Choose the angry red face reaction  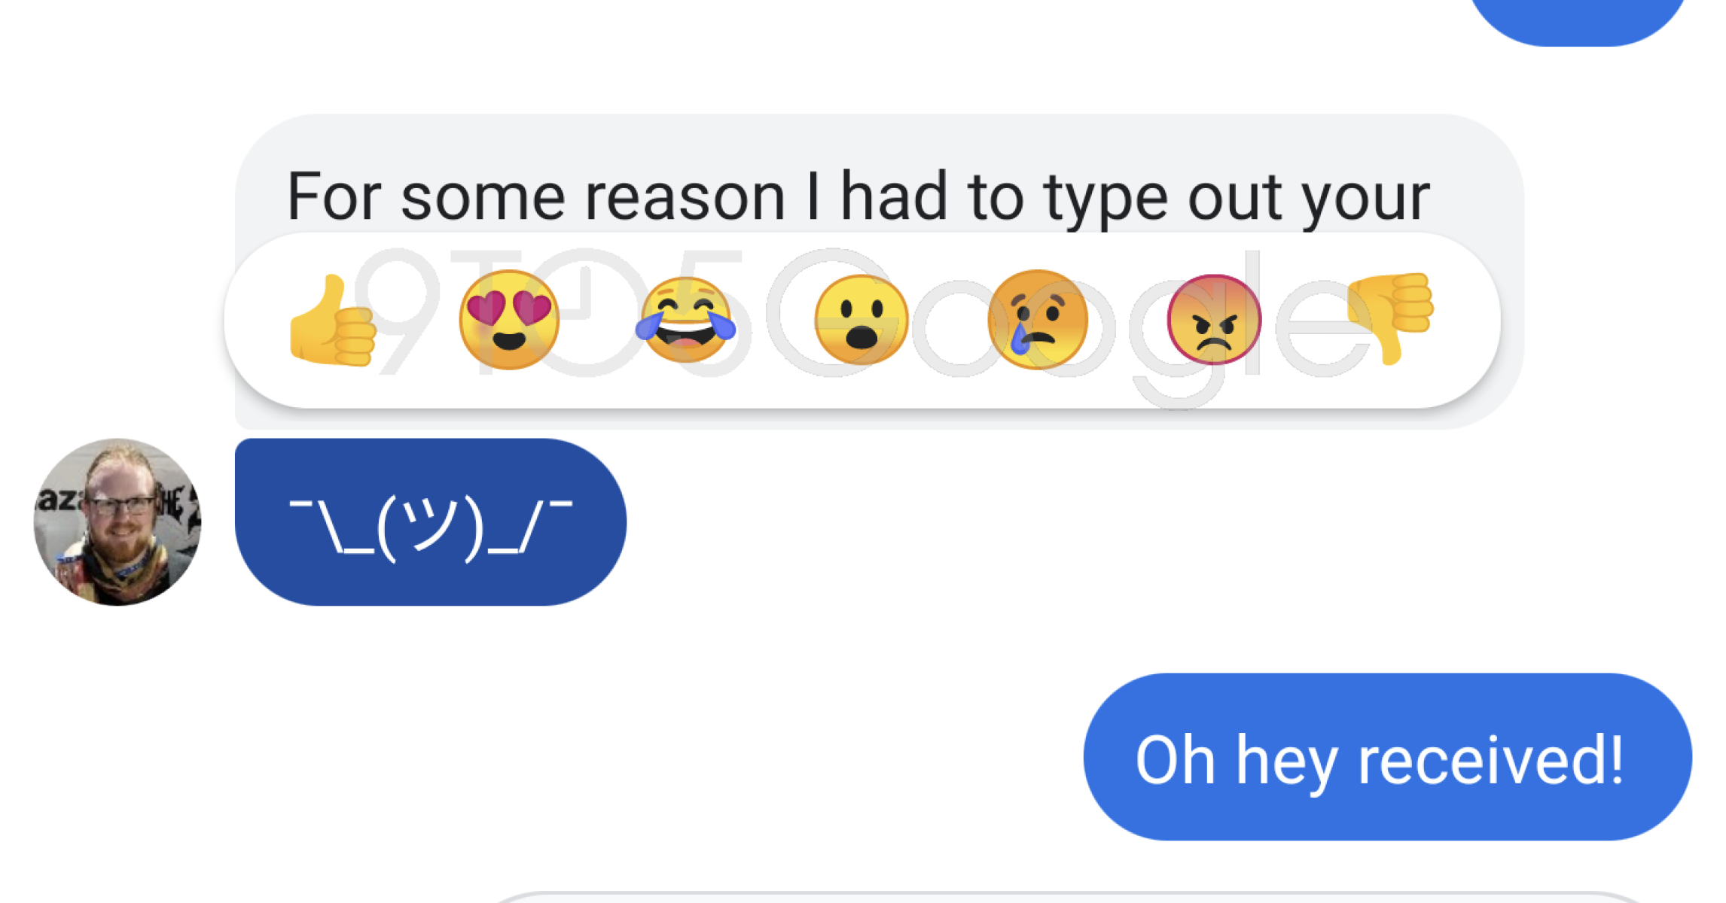point(1213,320)
